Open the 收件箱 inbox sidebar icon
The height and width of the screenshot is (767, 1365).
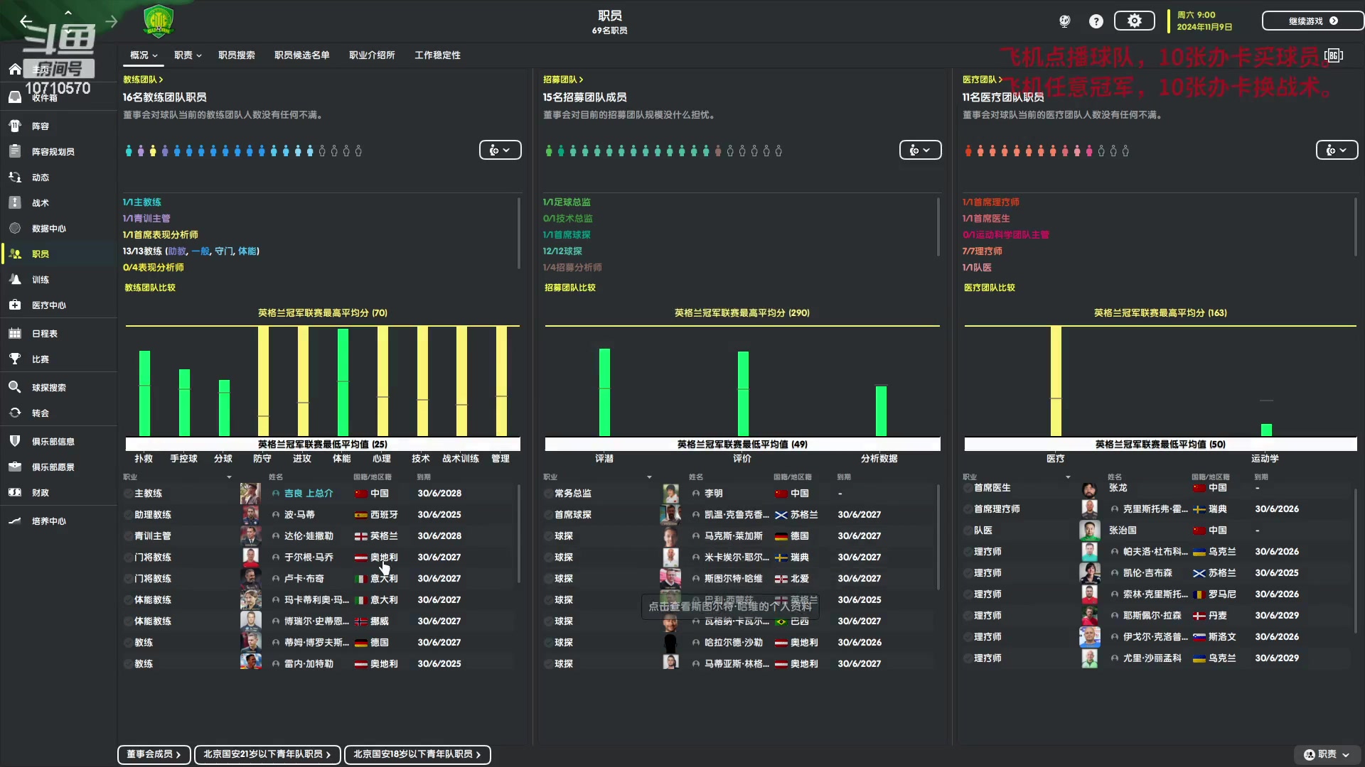click(x=15, y=97)
